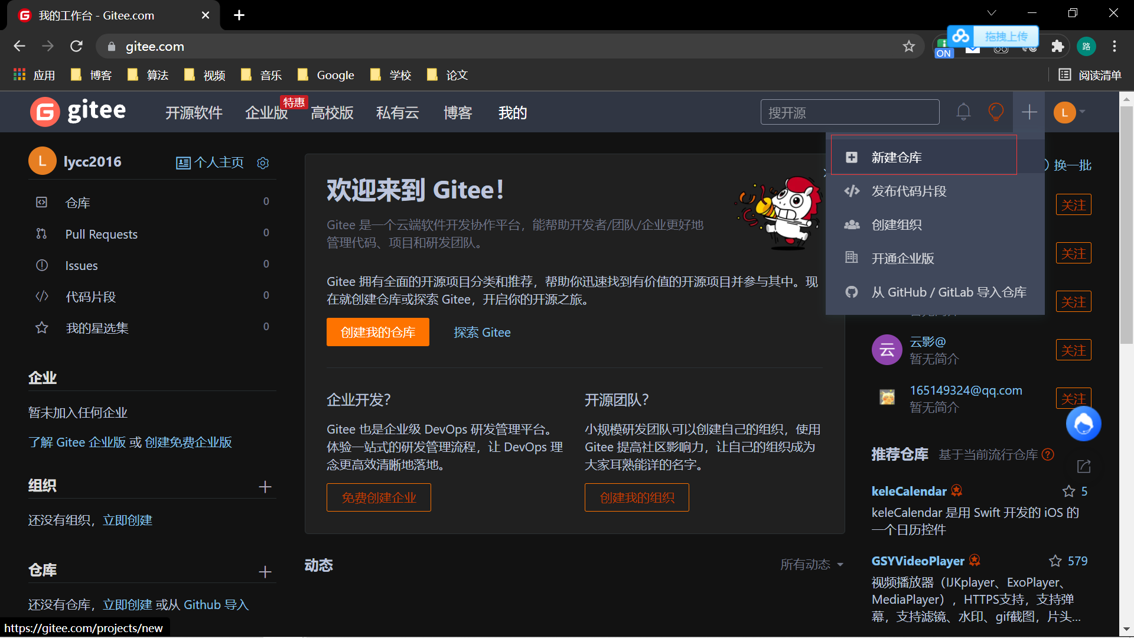This screenshot has height=638, width=1134.
Task: Open the tab search dropdown arrow
Action: (x=992, y=13)
